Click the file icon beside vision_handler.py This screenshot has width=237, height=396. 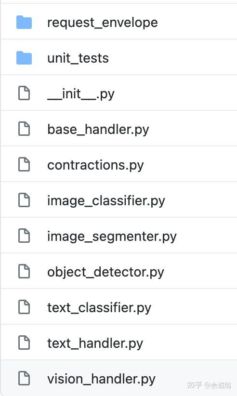[x=24, y=378]
